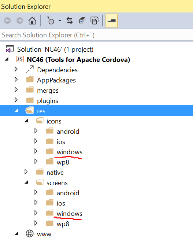Click Sync with Active Document icon

tap(70, 21)
